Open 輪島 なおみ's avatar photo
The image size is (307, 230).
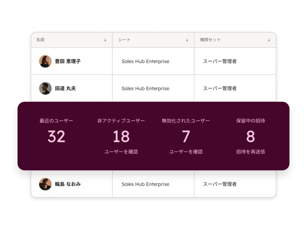(45, 184)
